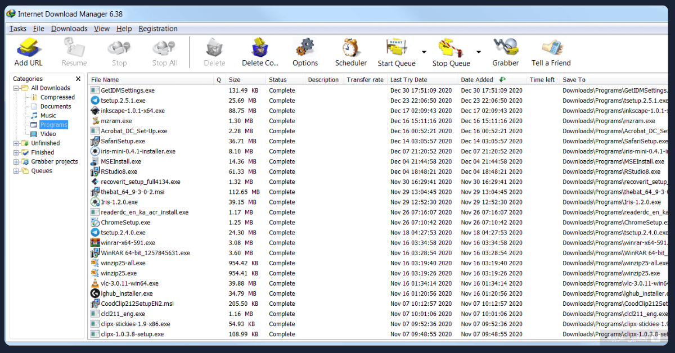Image resolution: width=675 pixels, height=353 pixels.
Task: Expand the Unfinished category node
Action: pyautogui.click(x=16, y=143)
